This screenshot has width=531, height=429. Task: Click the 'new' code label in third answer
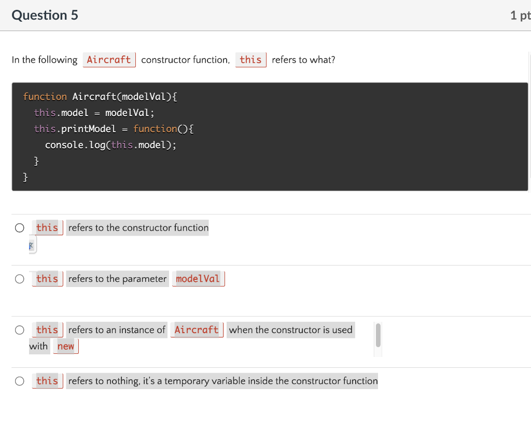coord(66,347)
